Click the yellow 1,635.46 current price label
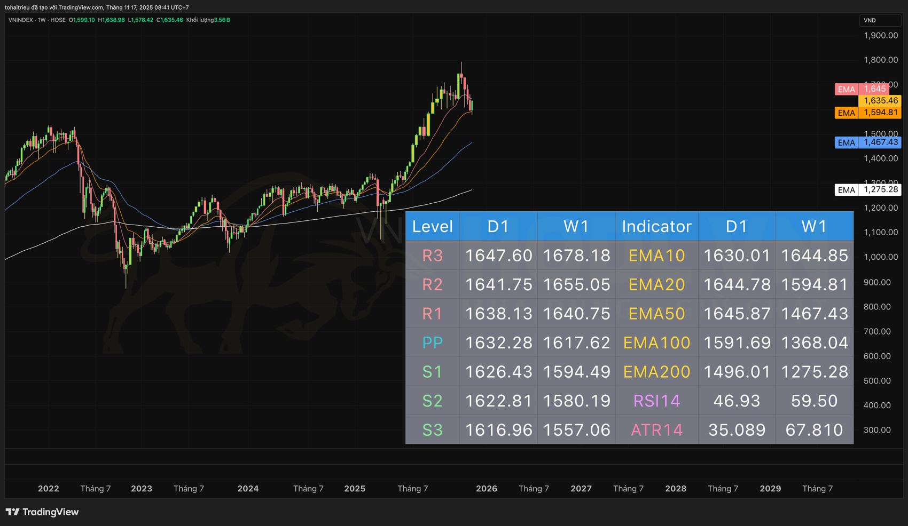Image resolution: width=908 pixels, height=526 pixels. 880,101
